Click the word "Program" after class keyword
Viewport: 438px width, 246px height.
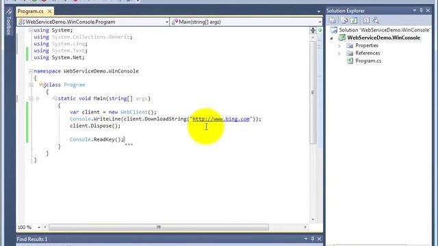pos(74,85)
